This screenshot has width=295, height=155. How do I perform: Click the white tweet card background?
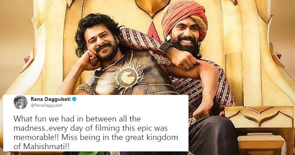point(96,123)
